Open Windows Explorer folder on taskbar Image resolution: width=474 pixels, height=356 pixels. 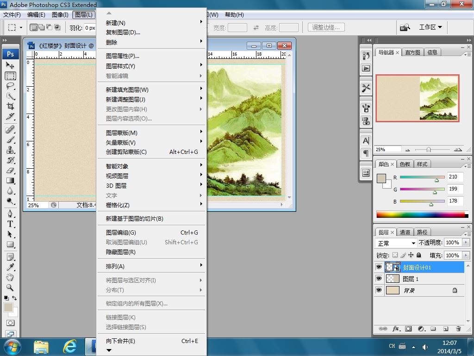point(41,347)
